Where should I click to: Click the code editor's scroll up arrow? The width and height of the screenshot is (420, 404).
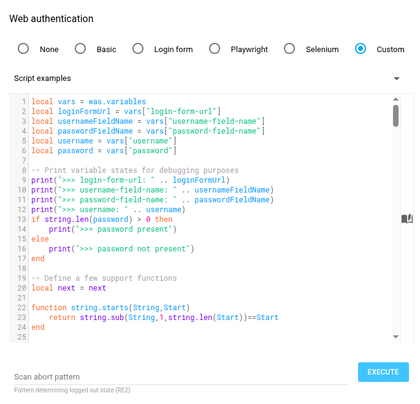pos(395,99)
